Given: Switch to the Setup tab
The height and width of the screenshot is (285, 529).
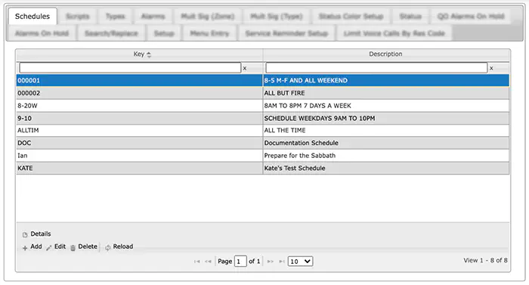Looking at the screenshot, I should [164, 33].
